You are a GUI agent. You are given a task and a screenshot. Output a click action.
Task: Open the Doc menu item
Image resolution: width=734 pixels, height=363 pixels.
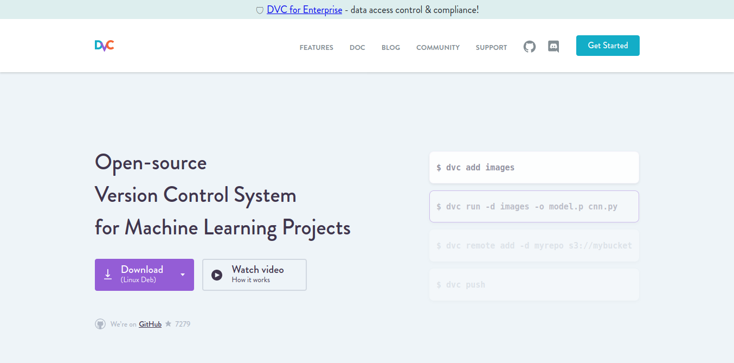(357, 48)
